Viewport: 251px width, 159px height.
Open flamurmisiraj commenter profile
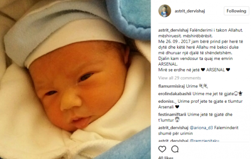click(x=172, y=86)
